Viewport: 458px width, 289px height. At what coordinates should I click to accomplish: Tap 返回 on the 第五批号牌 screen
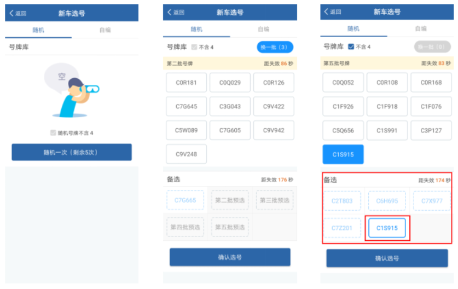coord(334,12)
